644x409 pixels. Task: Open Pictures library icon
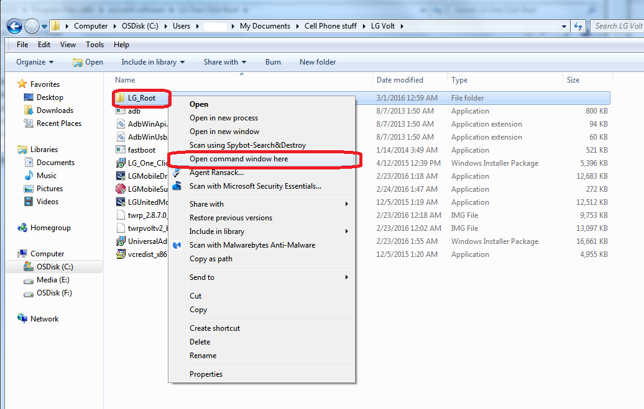coord(29,189)
